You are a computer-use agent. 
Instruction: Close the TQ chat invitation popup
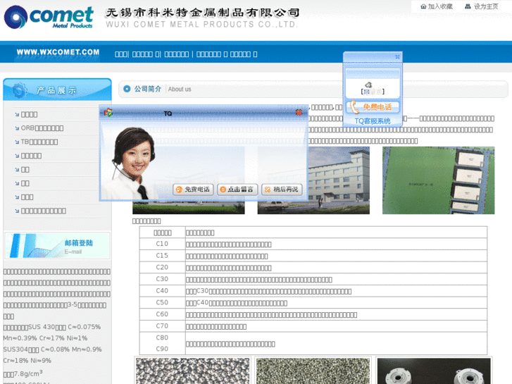coord(299,112)
